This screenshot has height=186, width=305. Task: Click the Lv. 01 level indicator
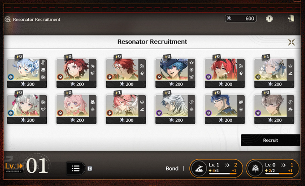coord(26,166)
